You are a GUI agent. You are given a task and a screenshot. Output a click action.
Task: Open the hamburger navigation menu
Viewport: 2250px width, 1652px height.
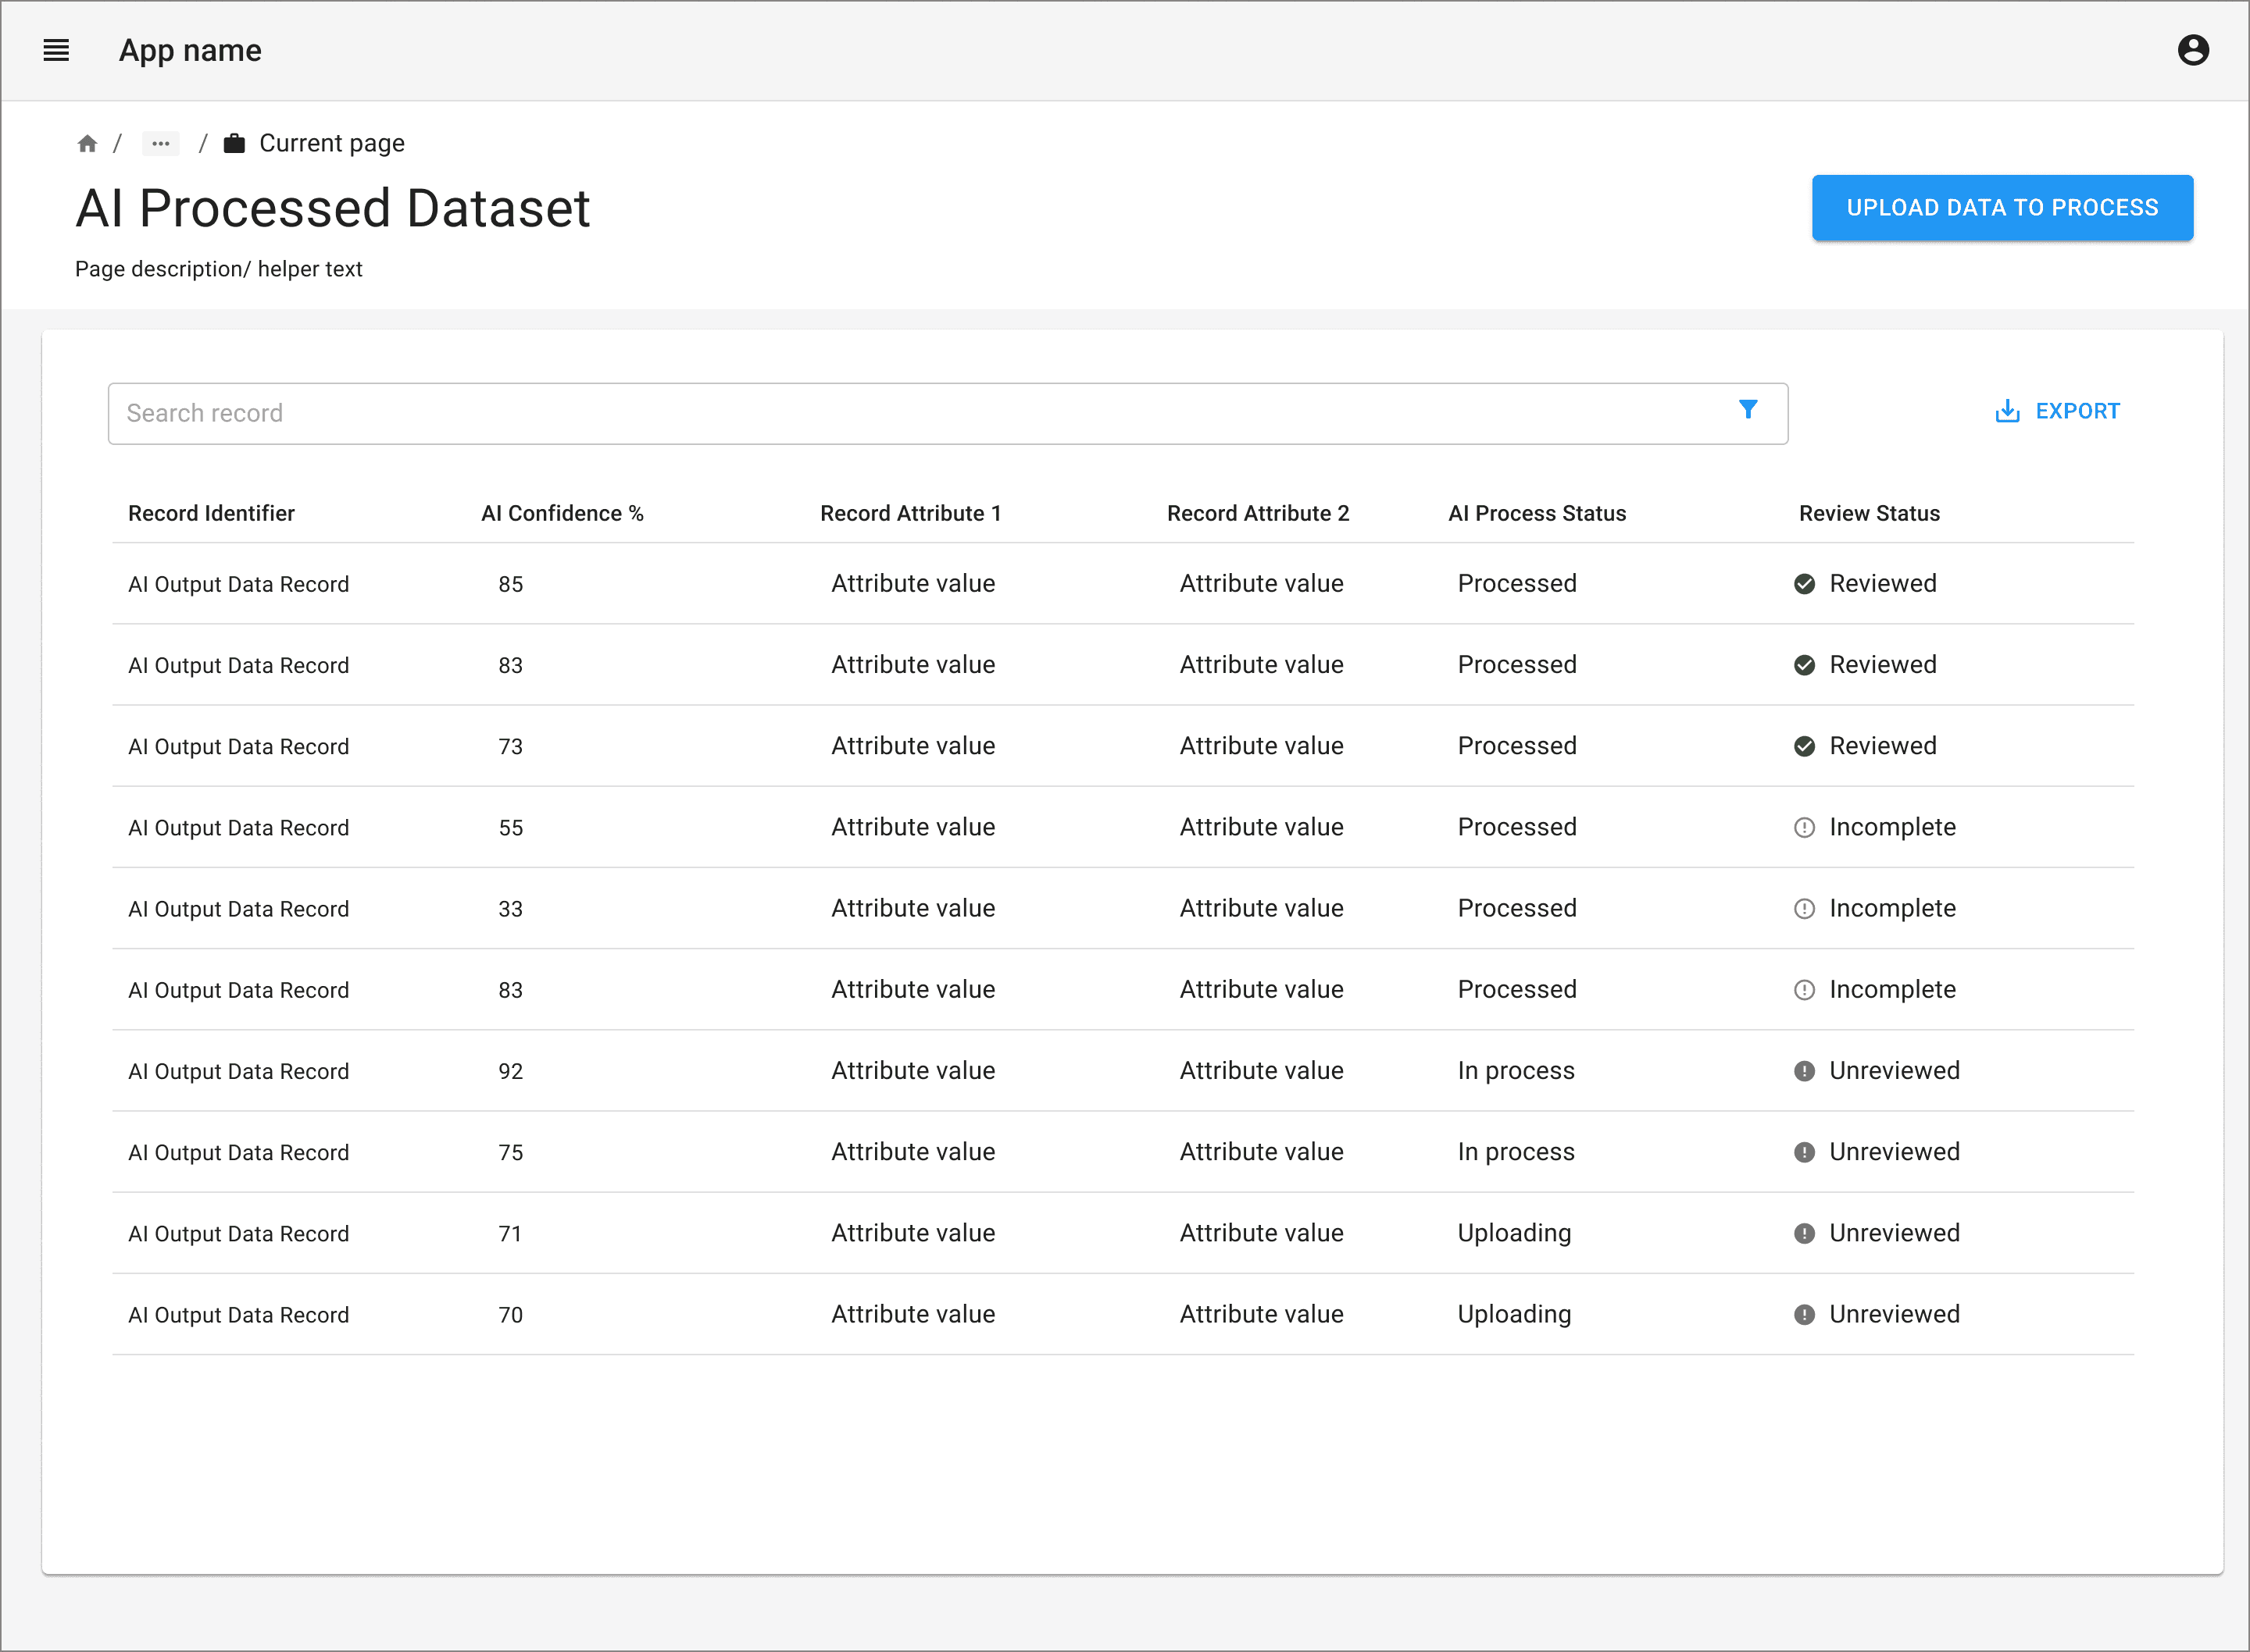click(x=56, y=50)
